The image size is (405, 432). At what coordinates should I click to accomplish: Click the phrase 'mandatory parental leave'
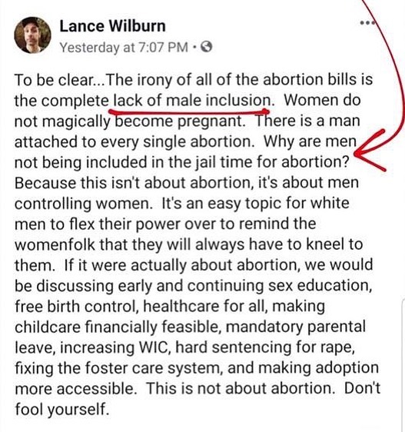point(190,337)
